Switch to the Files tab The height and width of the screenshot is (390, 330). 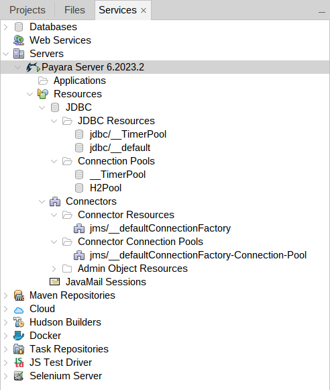pos(74,10)
